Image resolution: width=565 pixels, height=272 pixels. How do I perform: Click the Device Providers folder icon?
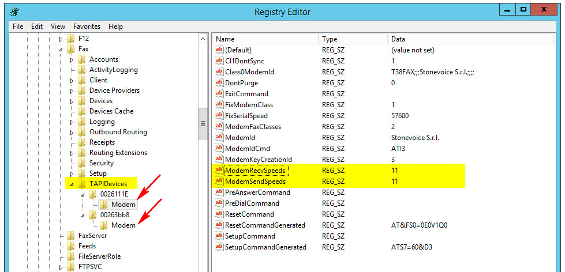(81, 90)
